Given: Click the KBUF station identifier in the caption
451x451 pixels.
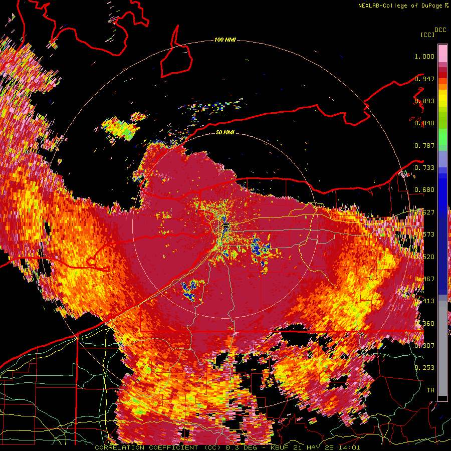Looking at the screenshot, I should (x=280, y=447).
